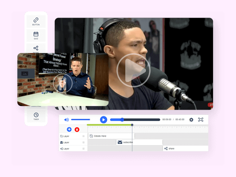Select the Timer clock tool
The height and width of the screenshot is (177, 236).
pyautogui.click(x=36, y=116)
